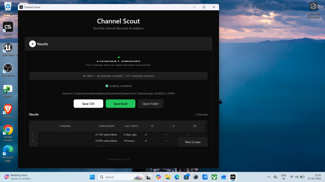Image resolution: width=325 pixels, height=182 pixels.
Task: Open the example Excel file on desktop
Action: coord(8,91)
